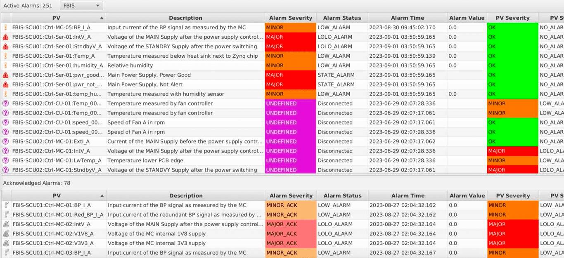Click the minor alarm icon for Ctrl-MC-05:BP_I_A
564x258 pixels.
[6, 28]
